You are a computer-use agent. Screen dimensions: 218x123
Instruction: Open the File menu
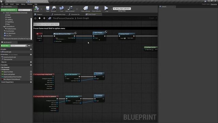point(2,4)
